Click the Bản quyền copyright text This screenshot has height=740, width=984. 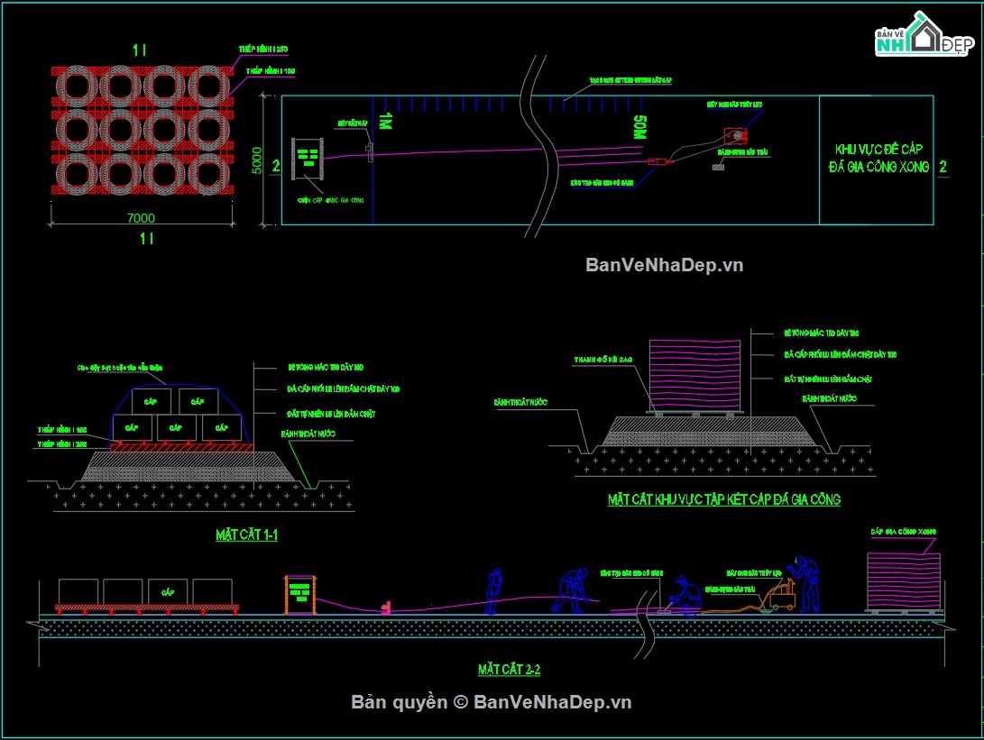[x=491, y=702]
